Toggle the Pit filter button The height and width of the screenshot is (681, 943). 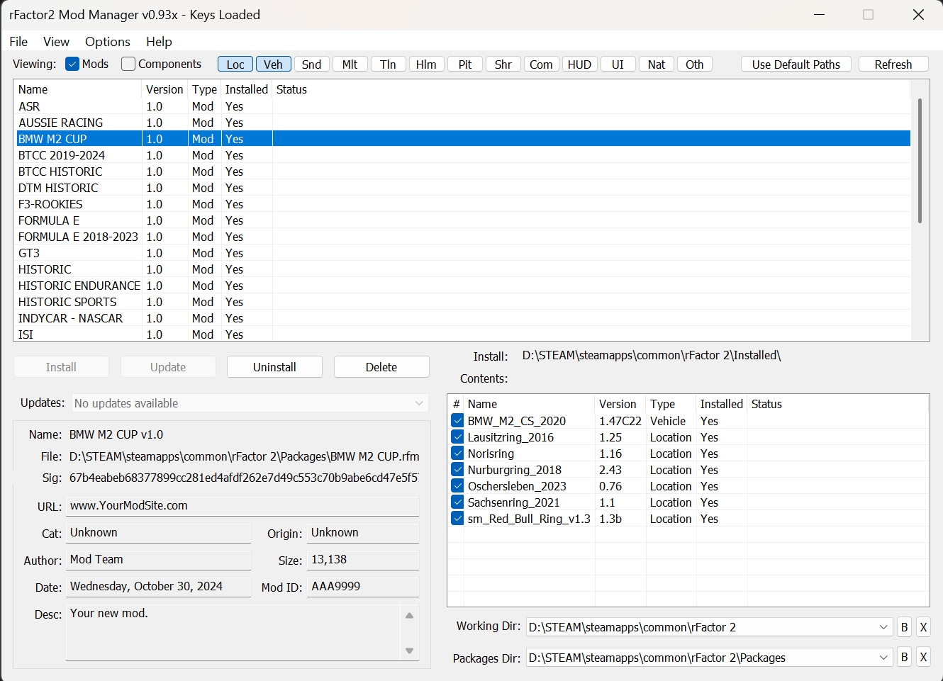click(465, 64)
